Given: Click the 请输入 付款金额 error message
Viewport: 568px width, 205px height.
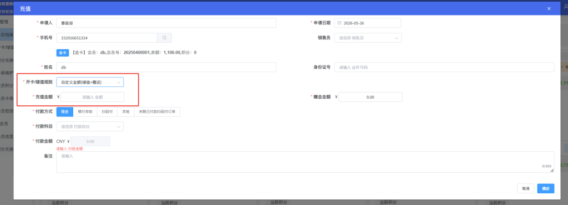Looking at the screenshot, I should [69, 148].
